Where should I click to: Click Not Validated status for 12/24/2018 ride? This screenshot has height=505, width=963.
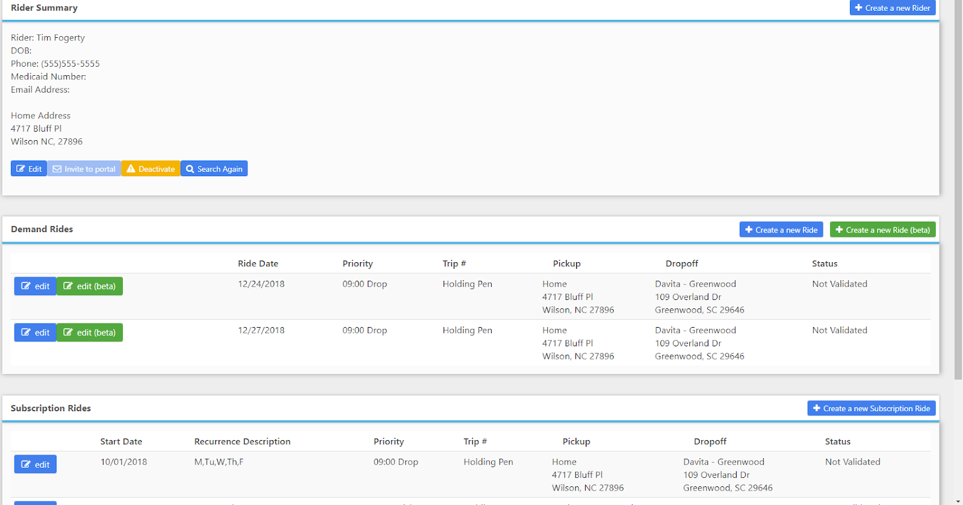tap(840, 284)
